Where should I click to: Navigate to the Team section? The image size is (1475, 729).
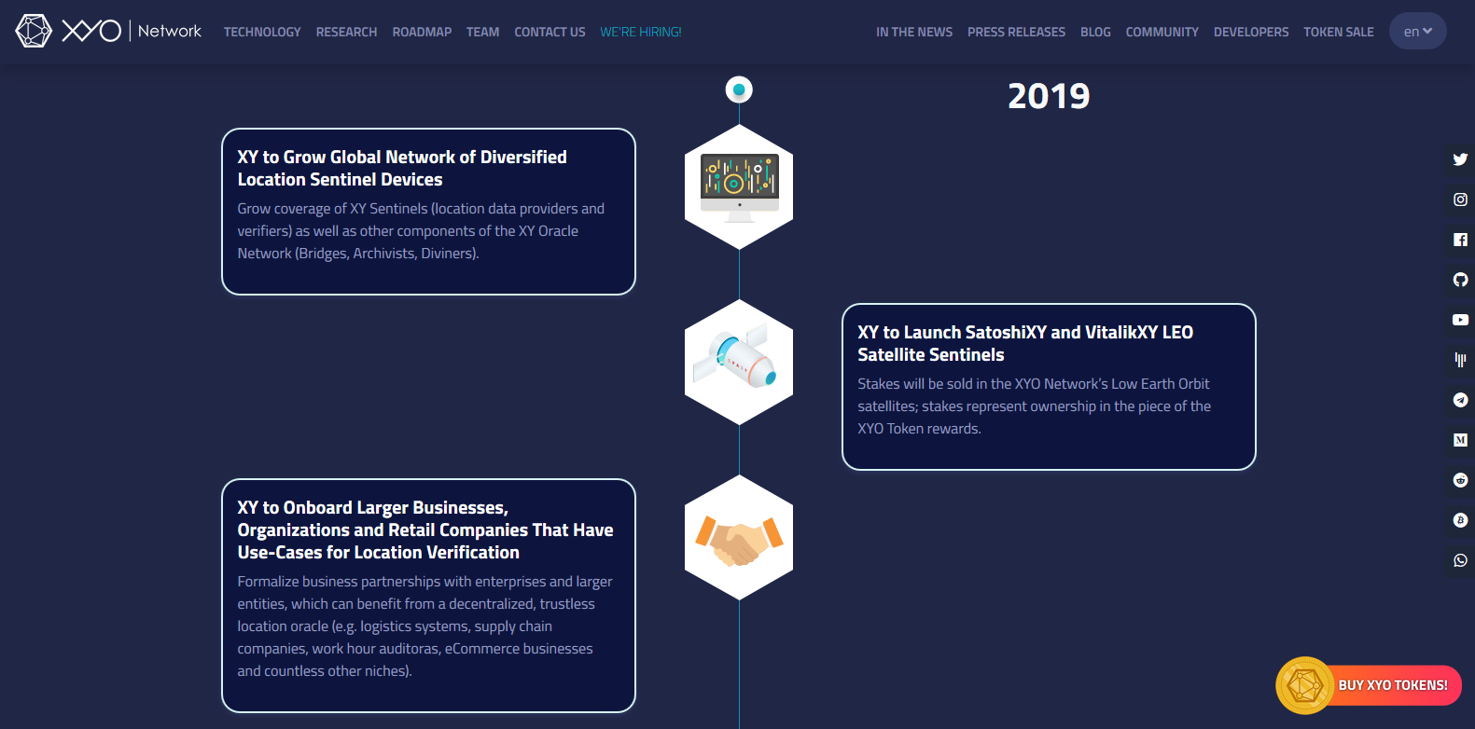click(x=482, y=32)
